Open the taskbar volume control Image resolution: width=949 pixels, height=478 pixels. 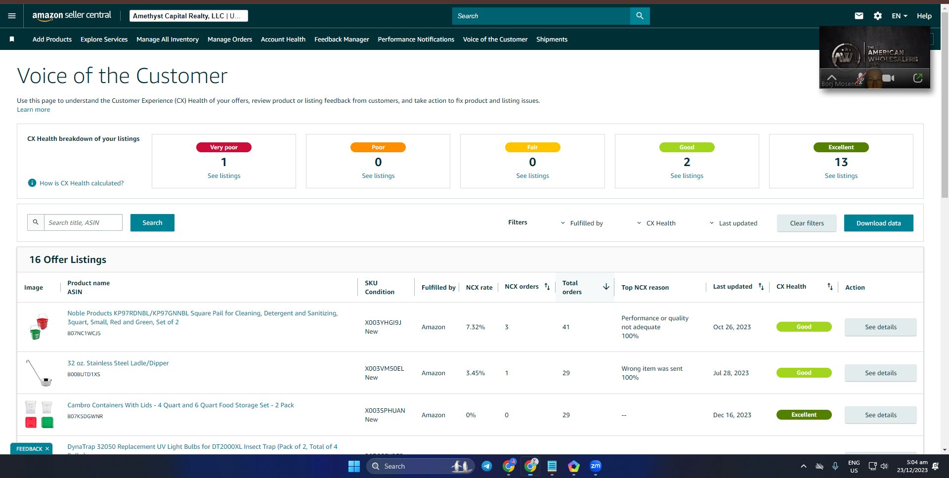(x=884, y=466)
